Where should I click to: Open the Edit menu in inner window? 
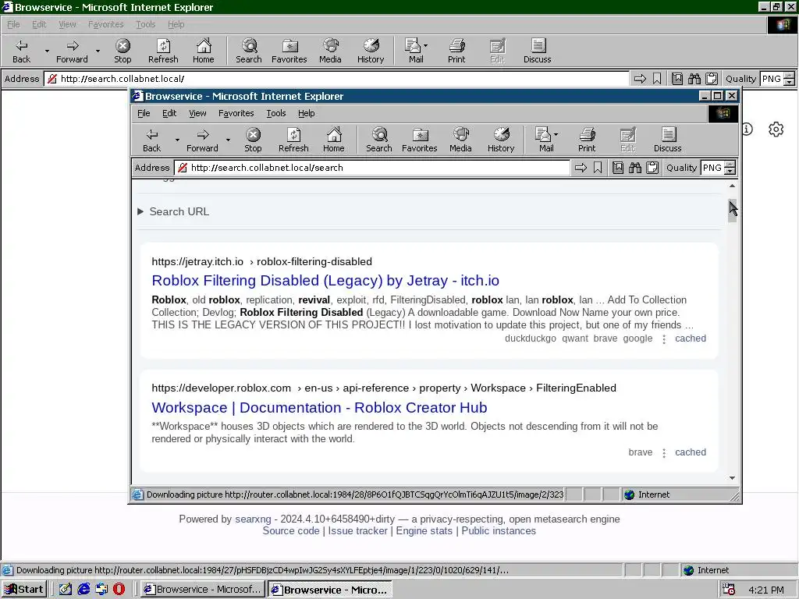(169, 113)
